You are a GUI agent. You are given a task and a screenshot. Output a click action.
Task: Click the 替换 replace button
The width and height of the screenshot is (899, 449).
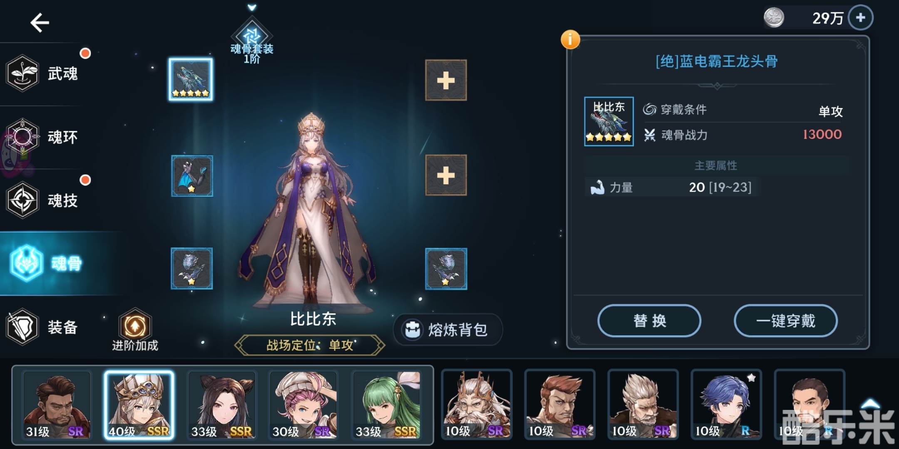click(x=649, y=321)
